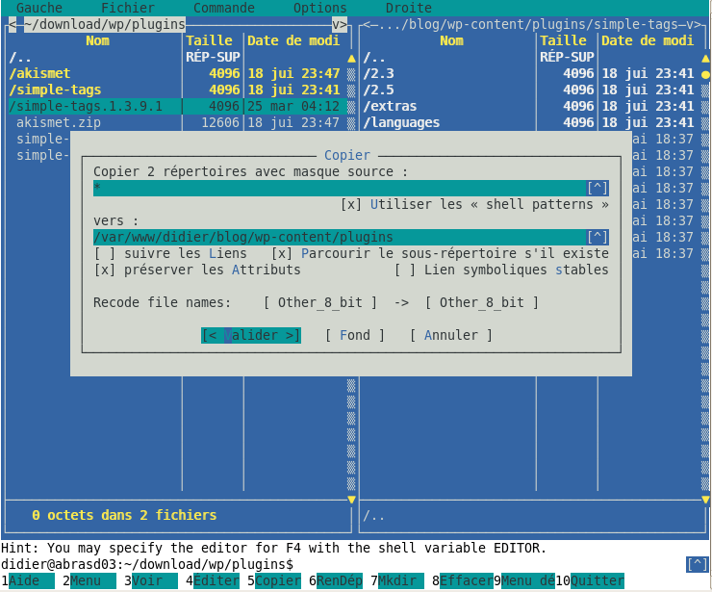The image size is (712, 592).
Task: Open the Gauche menu
Action: [39, 8]
